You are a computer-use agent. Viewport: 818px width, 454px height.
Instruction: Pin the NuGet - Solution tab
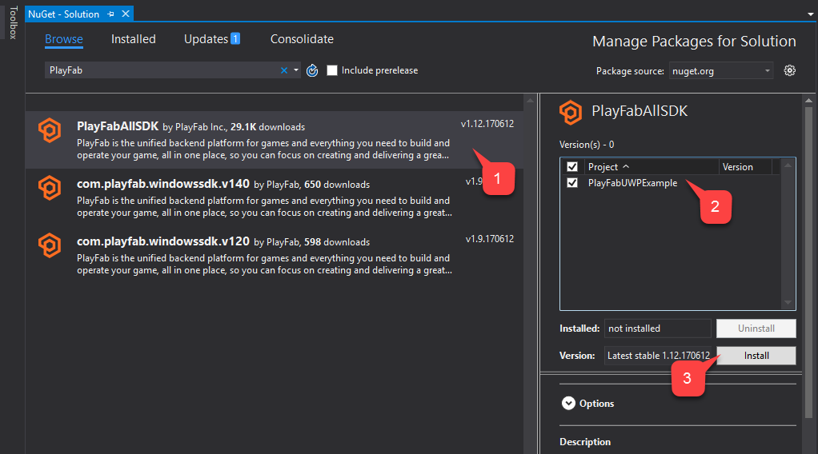pos(110,14)
